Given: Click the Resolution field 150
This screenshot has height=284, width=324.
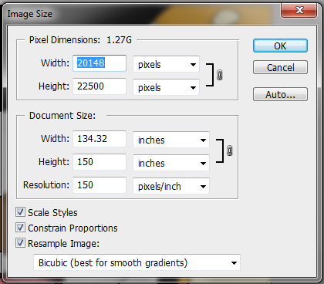Looking at the screenshot, I should coord(100,185).
